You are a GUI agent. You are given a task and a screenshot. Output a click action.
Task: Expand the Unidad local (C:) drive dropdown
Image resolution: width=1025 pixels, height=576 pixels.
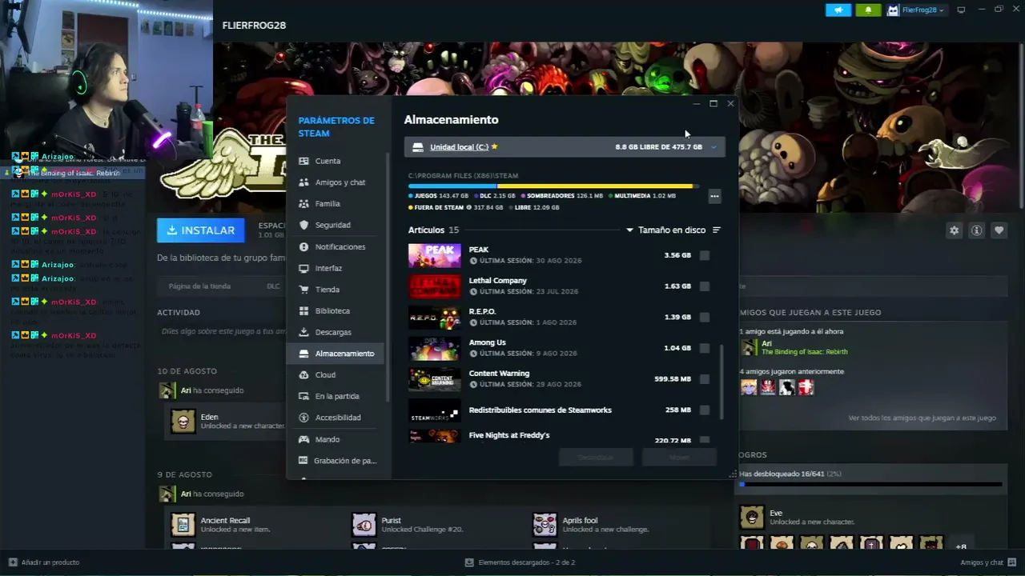pos(713,147)
